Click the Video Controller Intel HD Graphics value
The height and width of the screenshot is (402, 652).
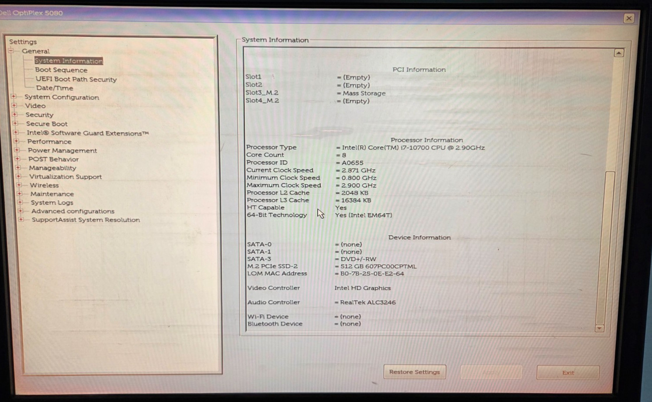[x=363, y=288]
